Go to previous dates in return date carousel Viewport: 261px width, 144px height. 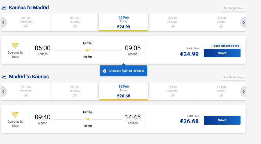[4, 92]
